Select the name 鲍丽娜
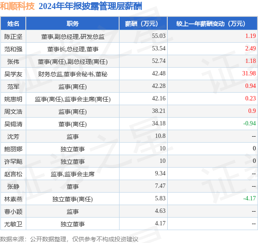The image size is (258, 243). pyautogui.click(x=13, y=149)
